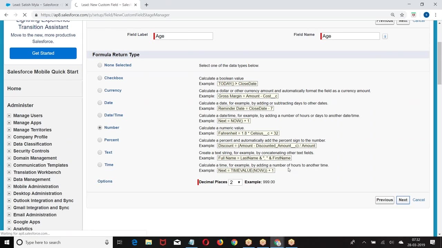Open Outlook Integration and Sync
Image resolution: width=442 pixels, height=248 pixels.
pyautogui.click(x=43, y=201)
